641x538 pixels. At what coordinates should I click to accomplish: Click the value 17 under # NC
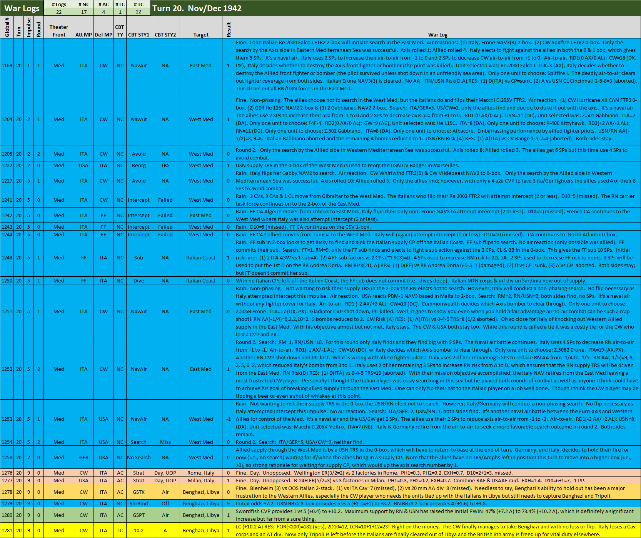click(x=83, y=12)
